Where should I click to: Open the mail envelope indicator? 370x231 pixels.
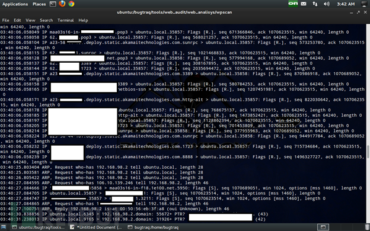(304, 4)
